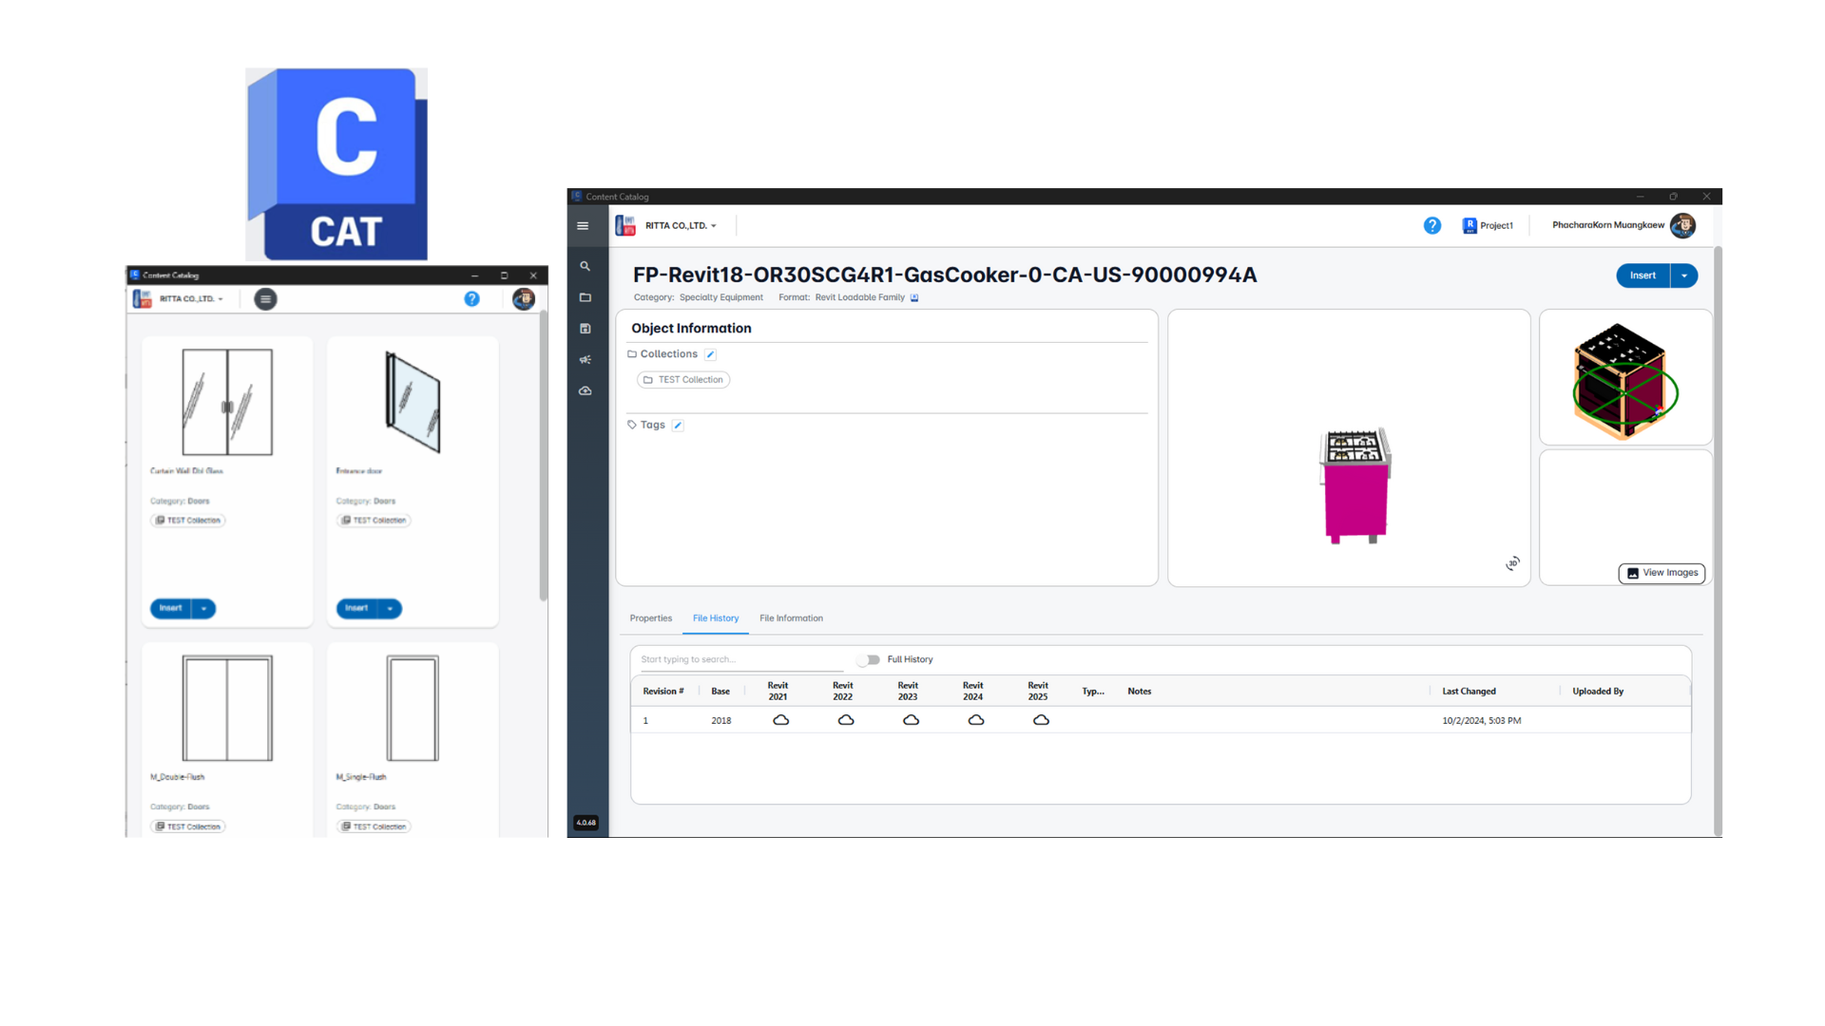Viewport: 1825px width, 1026px height.
Task: Switch to the Properties tab
Action: 651,618
